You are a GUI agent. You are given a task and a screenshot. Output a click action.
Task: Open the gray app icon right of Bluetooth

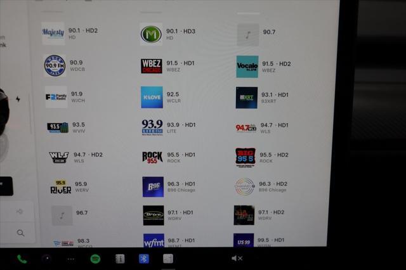pyautogui.click(x=168, y=259)
